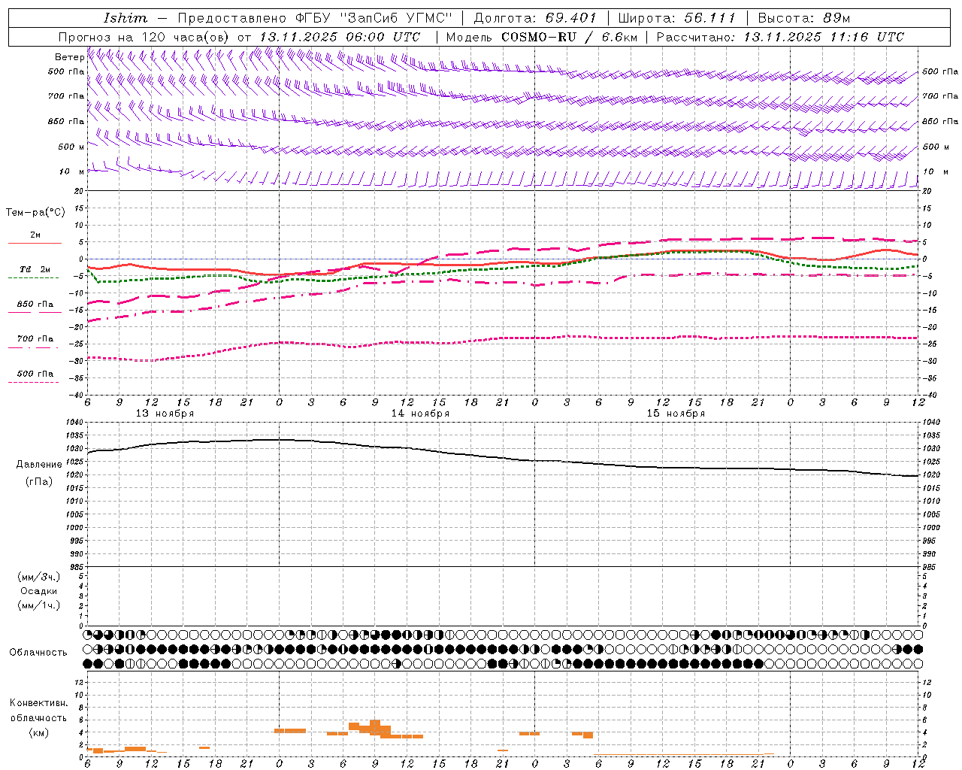Click the 20 value on left temperature axis
The height and width of the screenshot is (770, 962).
(80, 192)
